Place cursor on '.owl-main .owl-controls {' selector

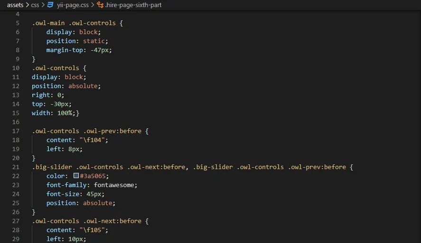pos(77,23)
